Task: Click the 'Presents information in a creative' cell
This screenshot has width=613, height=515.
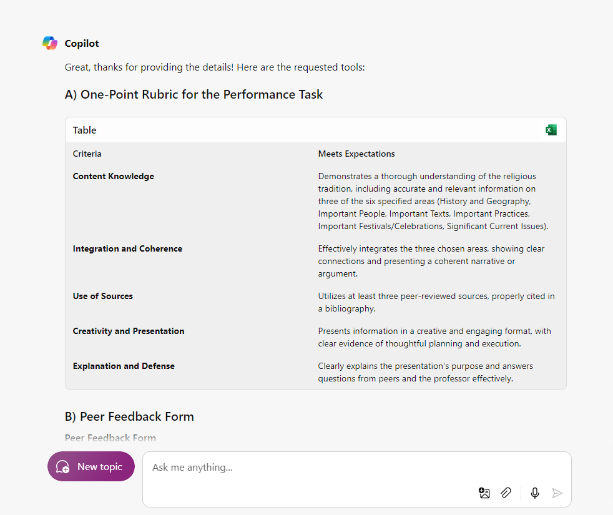Action: click(x=434, y=337)
